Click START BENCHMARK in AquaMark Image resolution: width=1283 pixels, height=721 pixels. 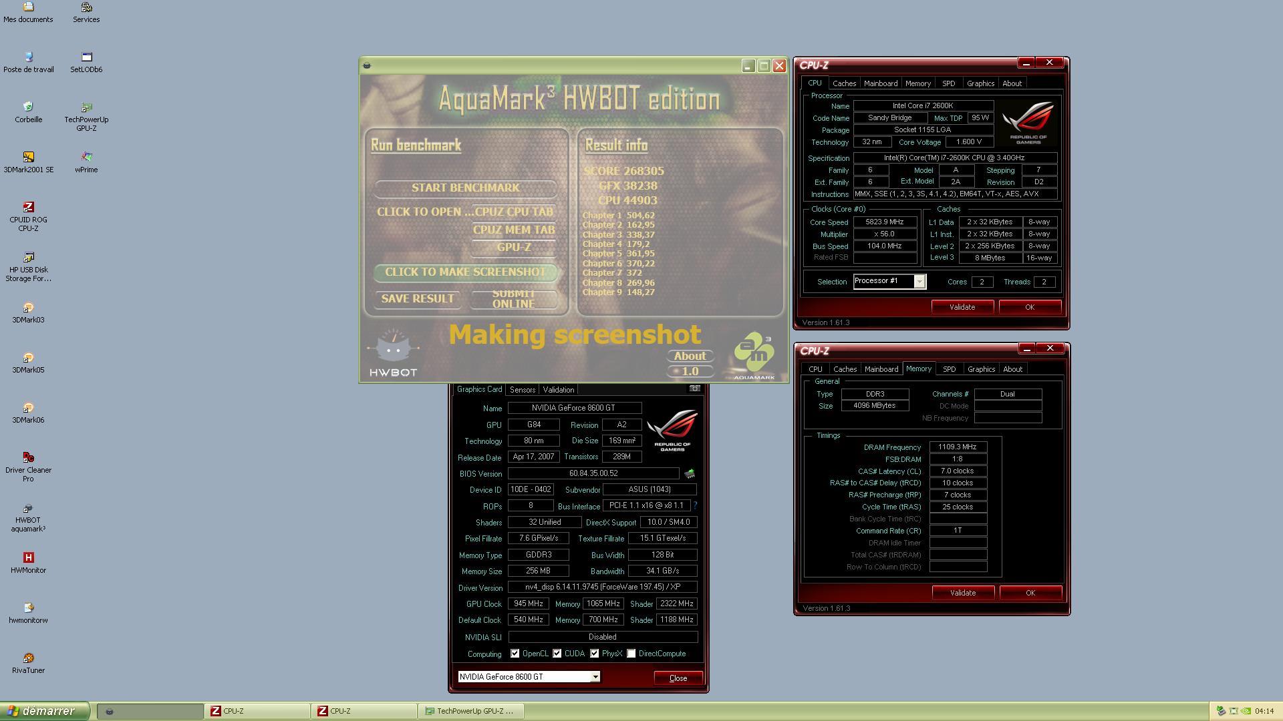pyautogui.click(x=465, y=188)
